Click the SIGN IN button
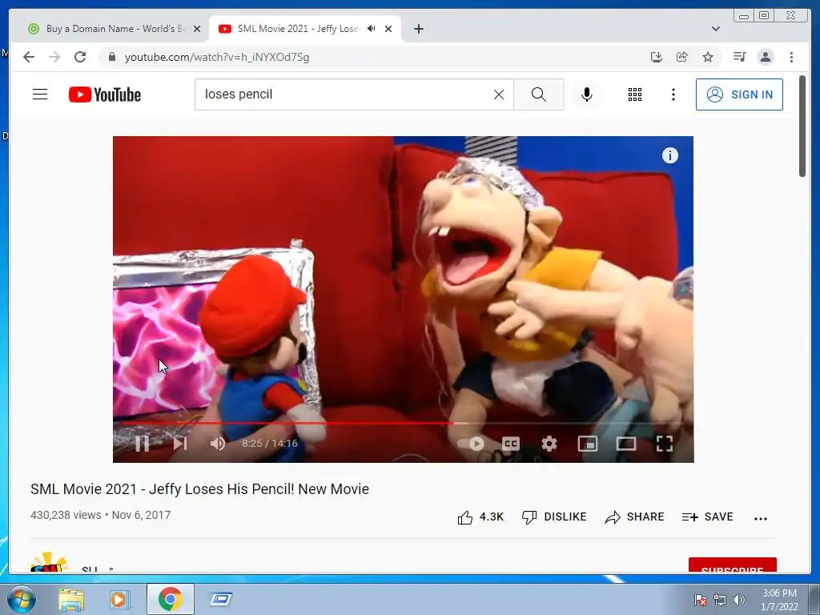The height and width of the screenshot is (615, 820). (x=739, y=94)
